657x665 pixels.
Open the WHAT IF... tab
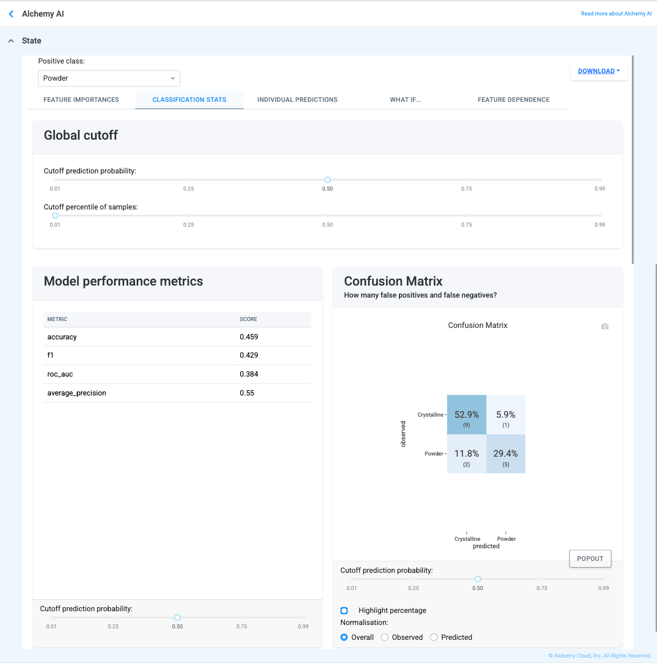click(406, 100)
